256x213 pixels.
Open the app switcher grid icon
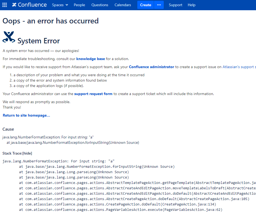[5, 5]
